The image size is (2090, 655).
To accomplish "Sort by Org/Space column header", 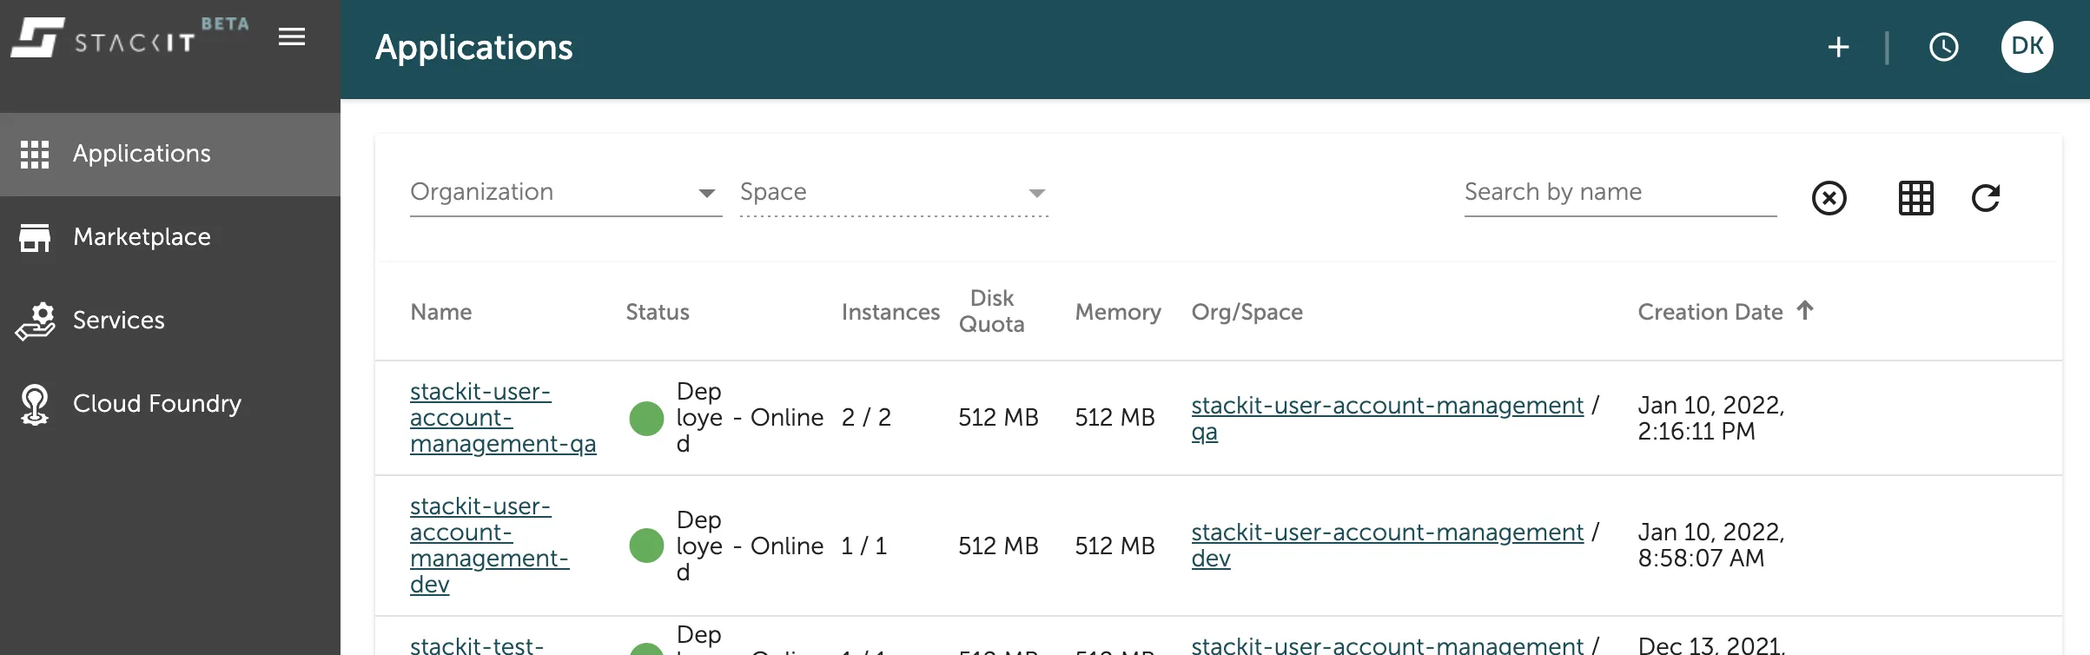I will pos(1247,312).
